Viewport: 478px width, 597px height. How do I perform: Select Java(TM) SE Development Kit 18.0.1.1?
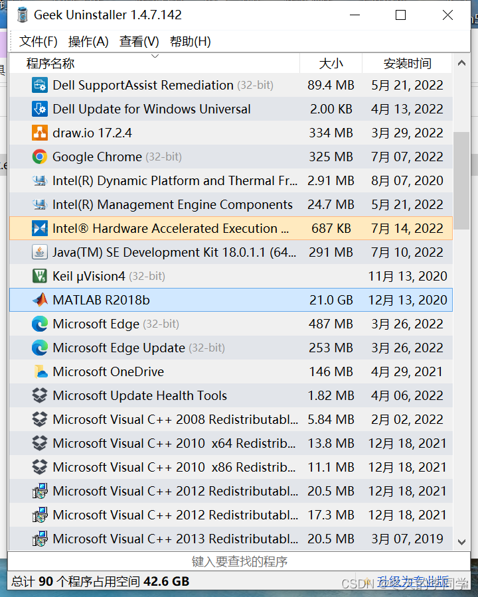(x=231, y=252)
